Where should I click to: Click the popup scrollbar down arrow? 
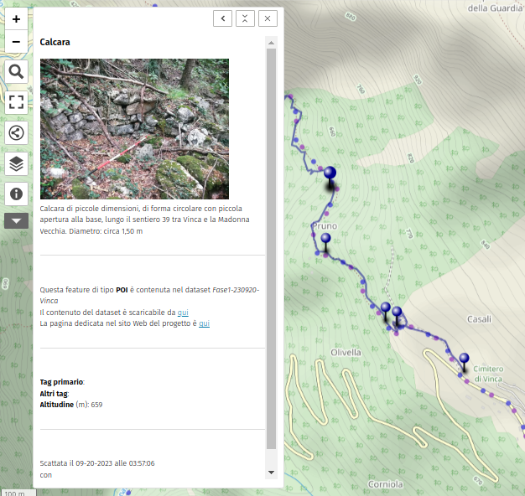point(271,473)
